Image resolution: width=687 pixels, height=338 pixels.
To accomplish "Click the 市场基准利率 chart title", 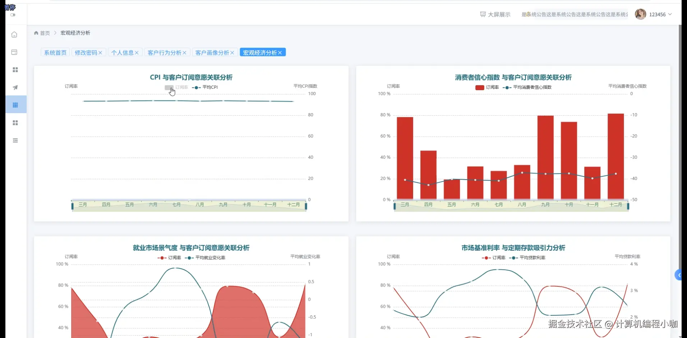I will click(513, 248).
